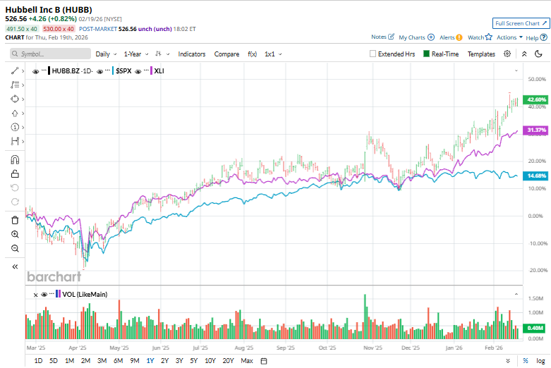Screen dimensions: 551x368
Task: Open the 1-Year range dropdown
Action: (x=136, y=54)
